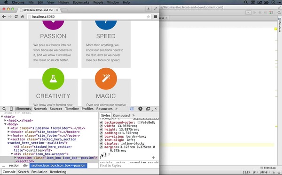Switch to the Resources panel

pyautogui.click(x=104, y=109)
